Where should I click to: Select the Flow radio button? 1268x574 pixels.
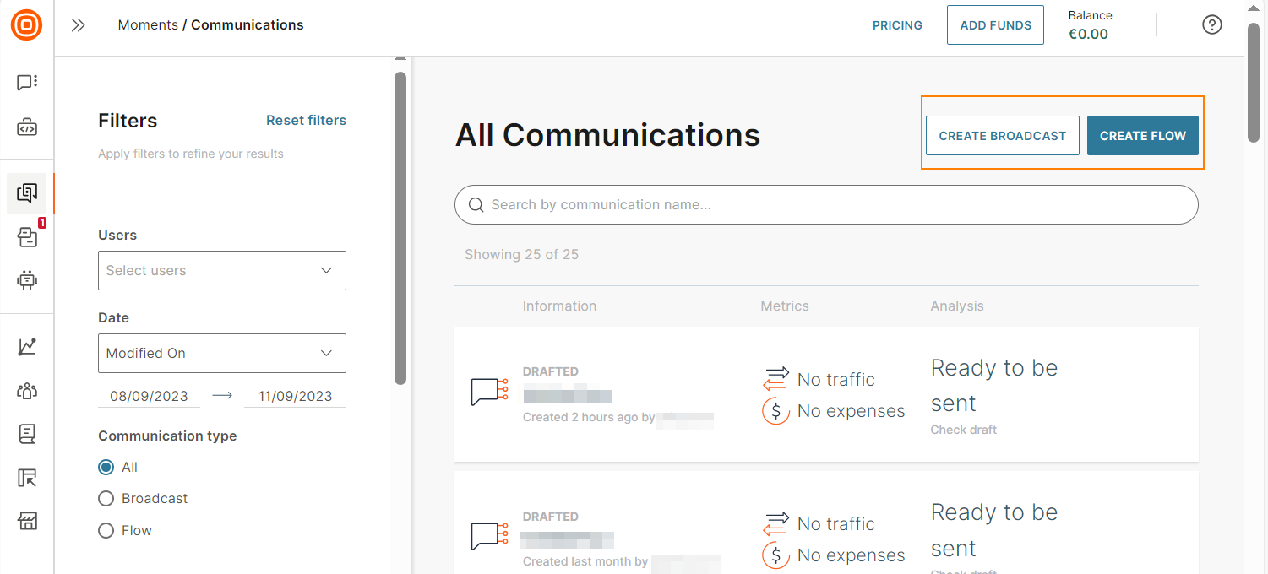click(106, 531)
